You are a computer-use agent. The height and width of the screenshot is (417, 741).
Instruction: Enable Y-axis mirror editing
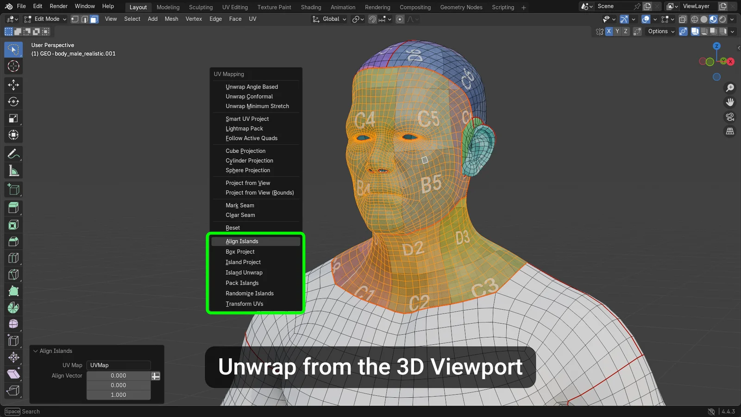(617, 31)
